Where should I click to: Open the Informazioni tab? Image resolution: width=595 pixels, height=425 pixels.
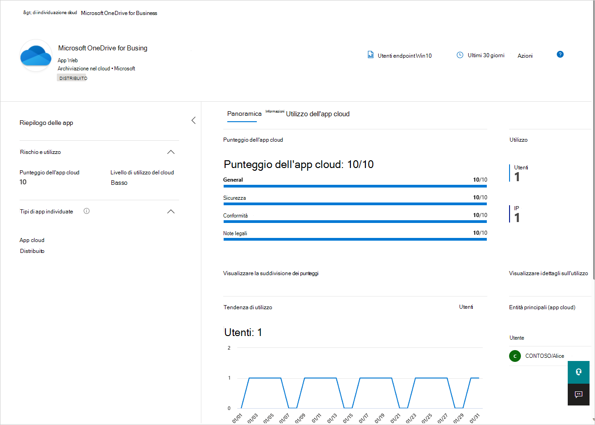click(275, 111)
